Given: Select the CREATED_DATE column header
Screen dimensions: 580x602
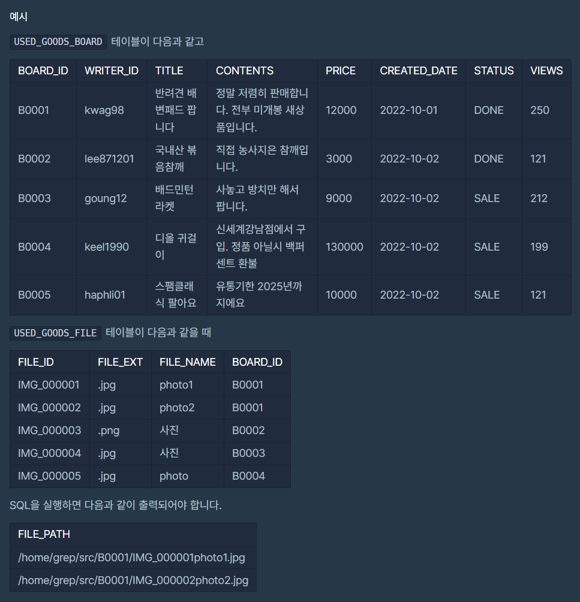Looking at the screenshot, I should [419, 71].
